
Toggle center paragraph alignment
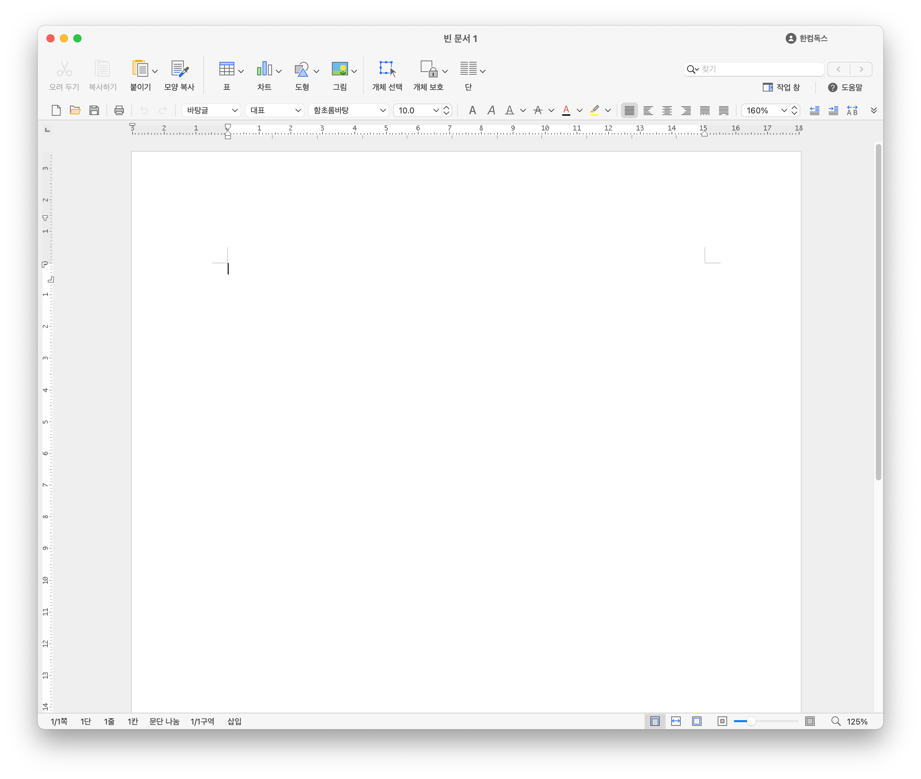click(x=667, y=110)
